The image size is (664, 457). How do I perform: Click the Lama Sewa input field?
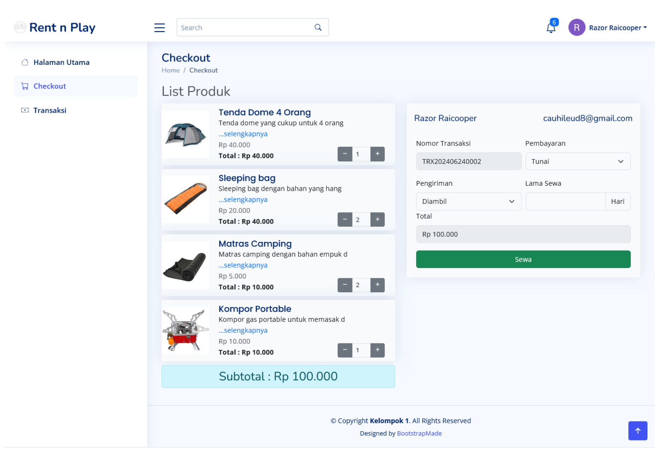click(x=565, y=201)
